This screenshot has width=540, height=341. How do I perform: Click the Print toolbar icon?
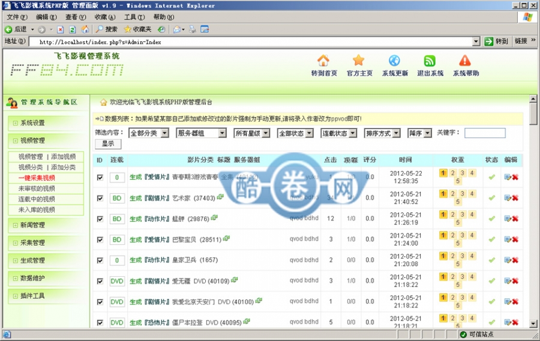(x=192, y=29)
